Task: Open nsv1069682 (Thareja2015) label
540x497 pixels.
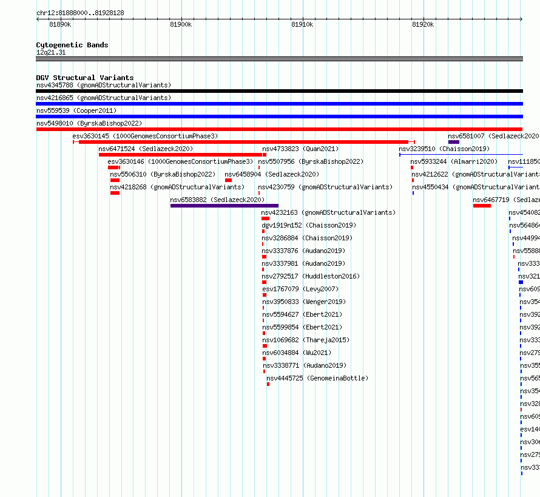Action: [306, 340]
